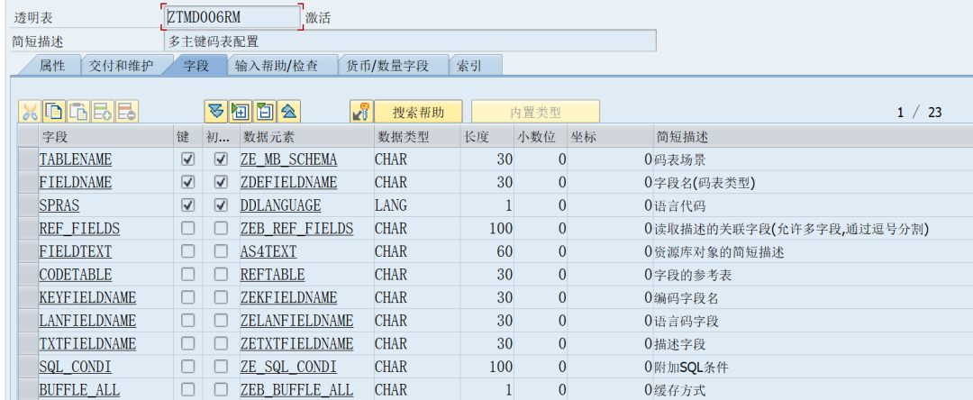This screenshot has width=973, height=400.
Task: Click the FIELDNAME field name
Action: (76, 182)
